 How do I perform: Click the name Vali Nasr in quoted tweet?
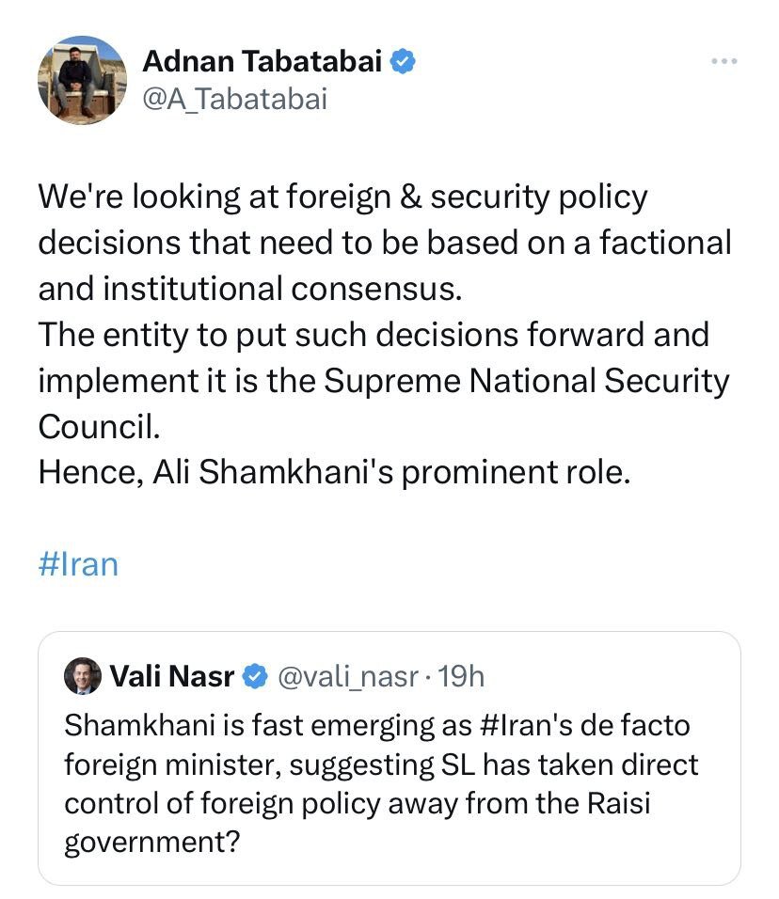pos(174,675)
